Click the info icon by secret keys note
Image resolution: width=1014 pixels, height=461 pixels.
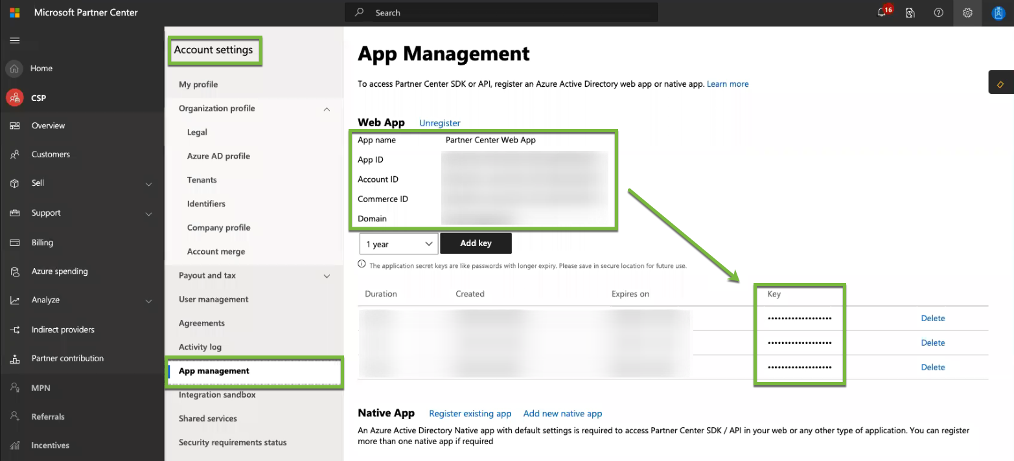(x=362, y=264)
